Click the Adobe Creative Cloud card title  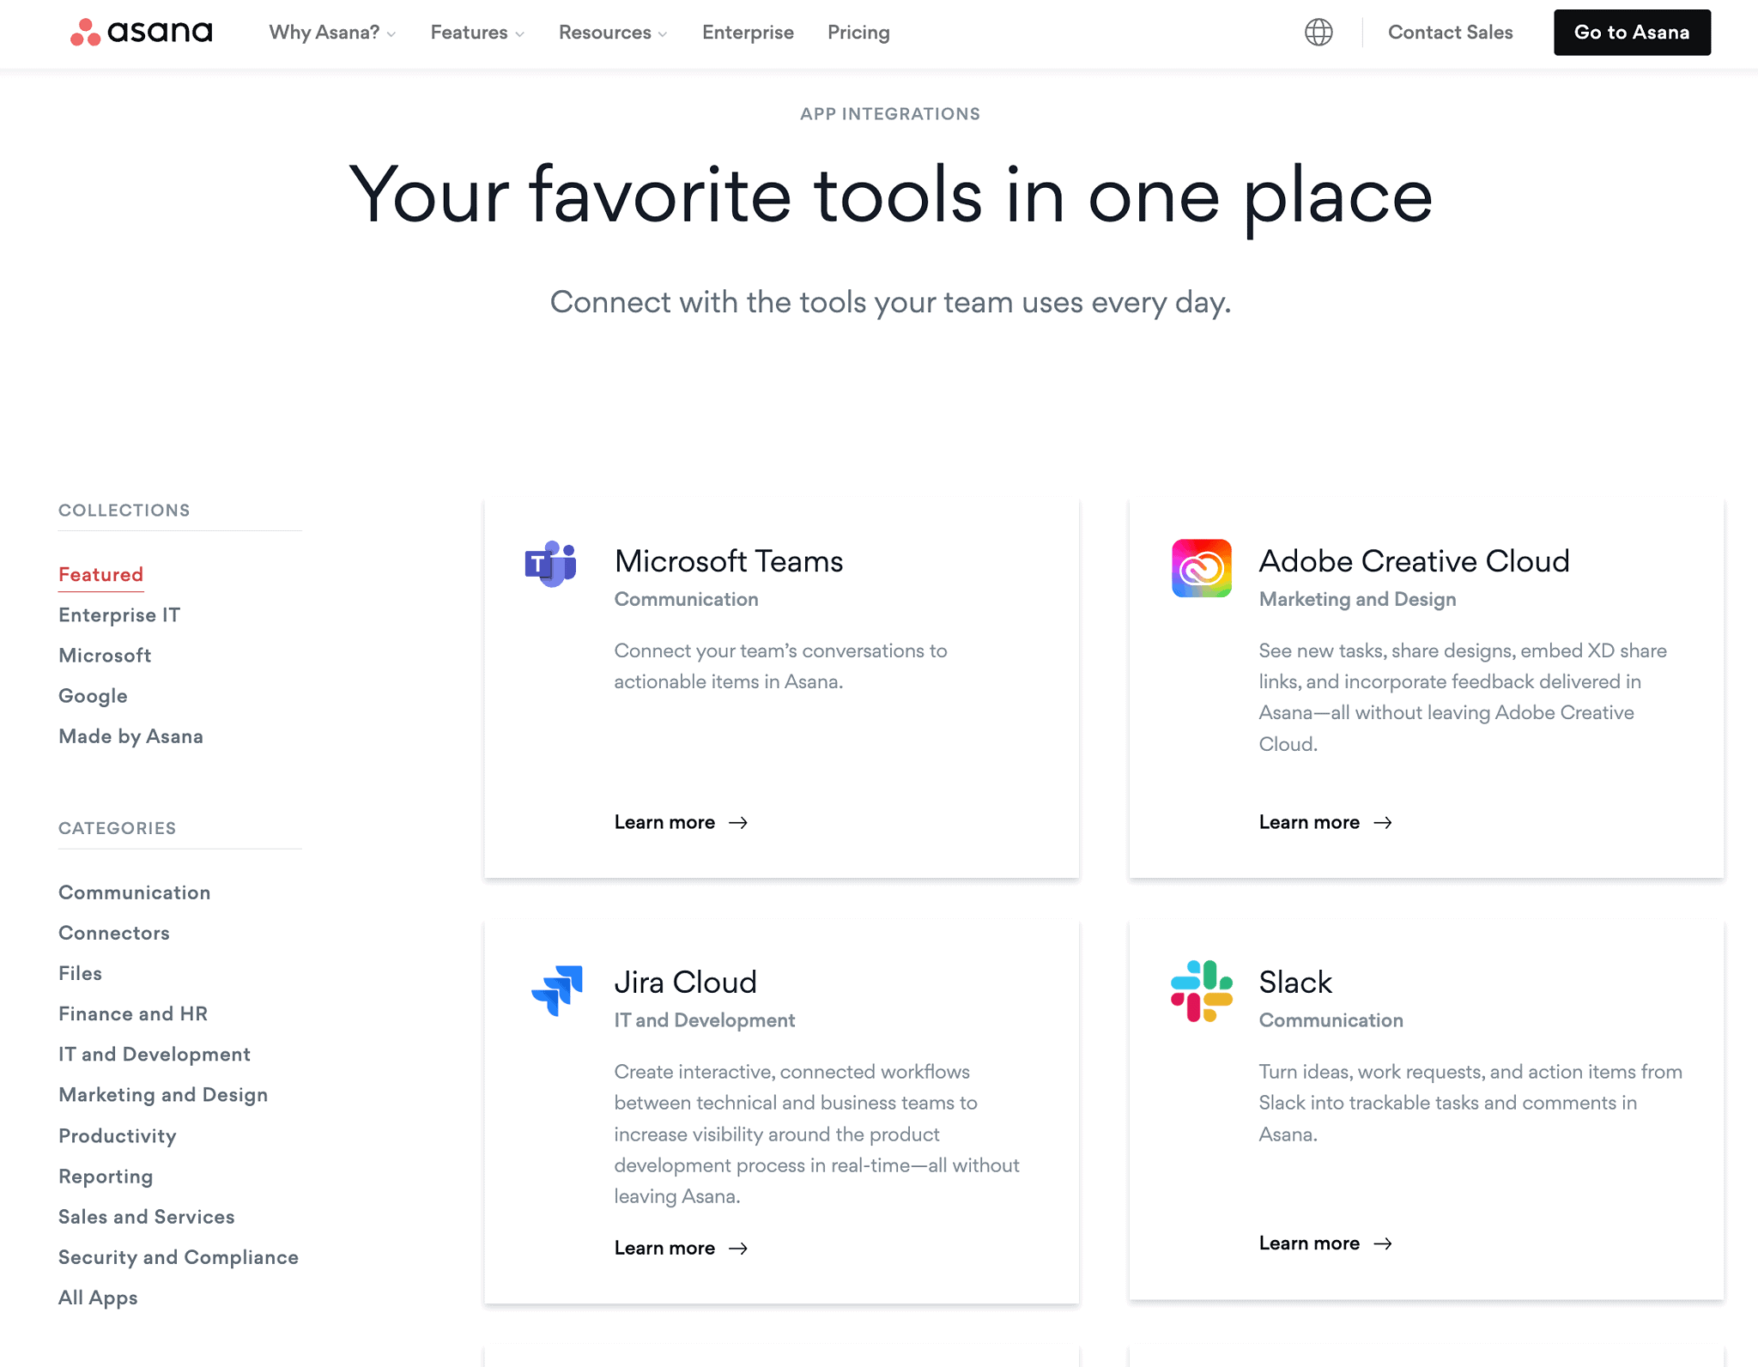click(x=1414, y=561)
